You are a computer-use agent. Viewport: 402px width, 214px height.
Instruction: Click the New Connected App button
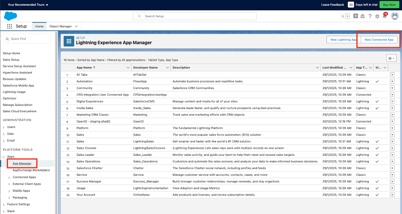[x=379, y=40]
